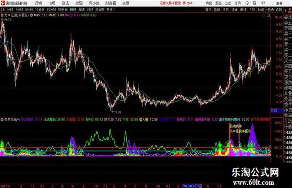Open the 发现 menu
Screen dimensions: 292x188
coord(79,3)
